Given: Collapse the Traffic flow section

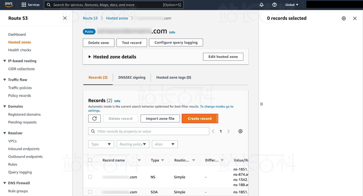Looking at the screenshot, I should pyautogui.click(x=4, y=80).
